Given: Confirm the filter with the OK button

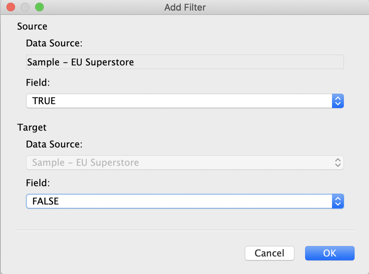Looking at the screenshot, I should click(x=330, y=253).
